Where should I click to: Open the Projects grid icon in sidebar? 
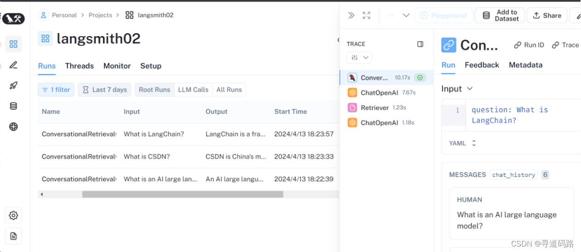[x=13, y=44]
